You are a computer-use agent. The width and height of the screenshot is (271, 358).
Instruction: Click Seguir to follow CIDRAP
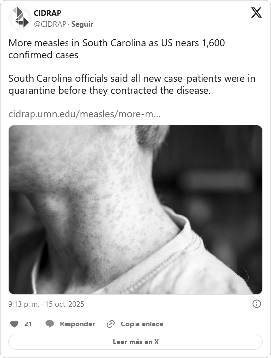[x=82, y=24]
